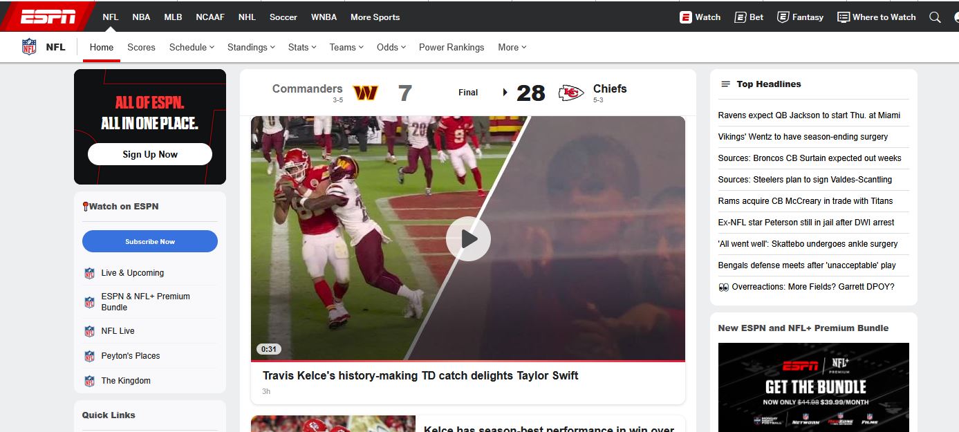Select NHL in the top navigation

click(247, 17)
